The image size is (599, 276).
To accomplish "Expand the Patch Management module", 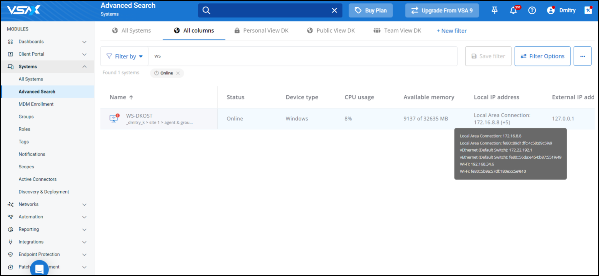I will [84, 267].
